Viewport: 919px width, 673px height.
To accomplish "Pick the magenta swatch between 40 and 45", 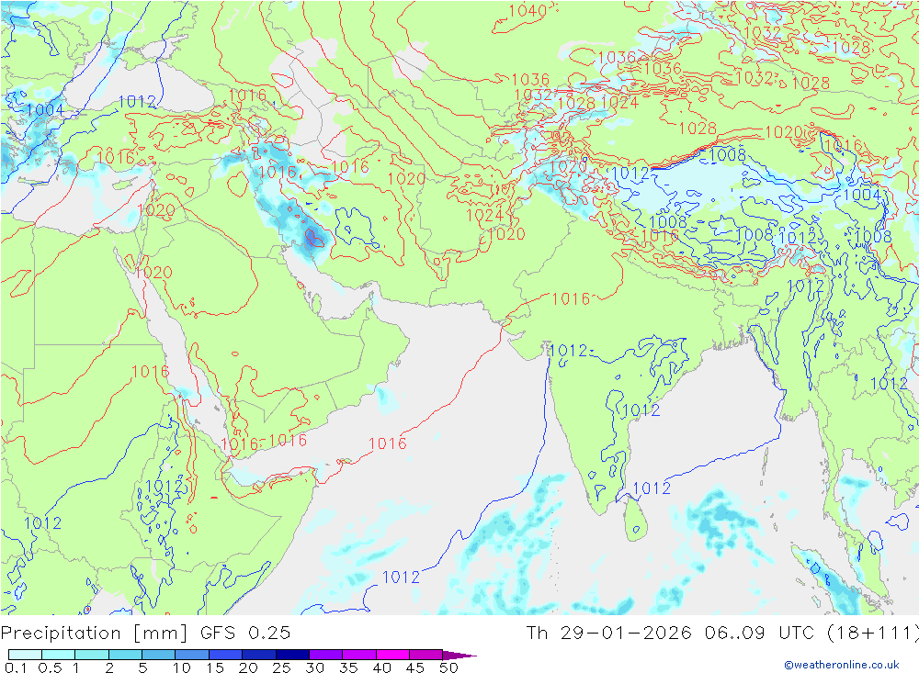I will (392, 655).
